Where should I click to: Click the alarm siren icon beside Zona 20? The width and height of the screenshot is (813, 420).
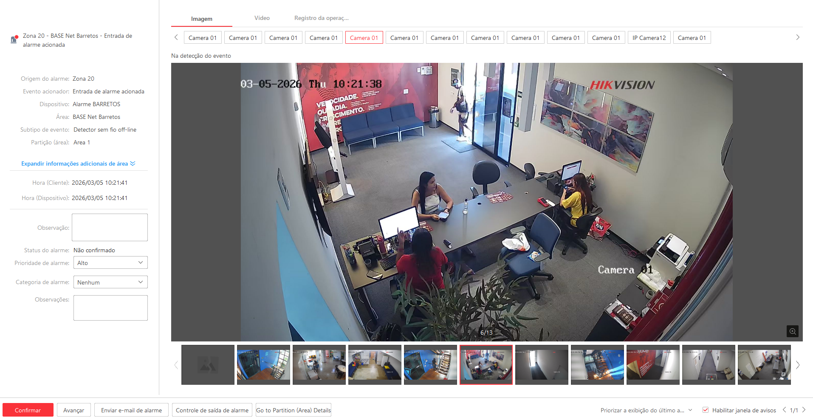point(14,39)
